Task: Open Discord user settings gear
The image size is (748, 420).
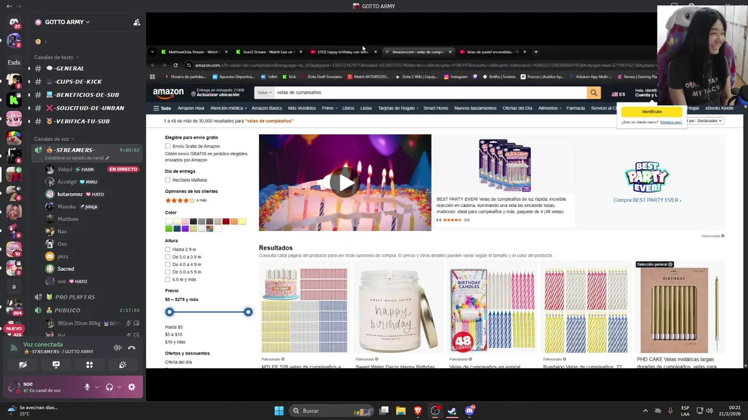Action: pyautogui.click(x=131, y=387)
